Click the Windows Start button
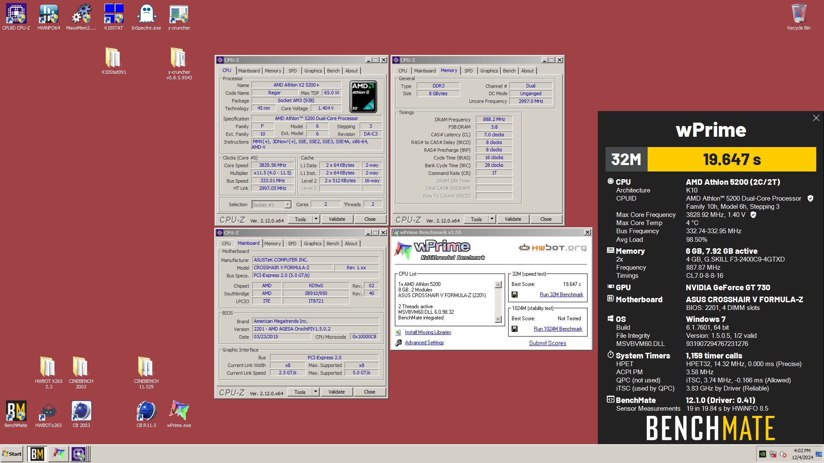This screenshot has height=463, width=824. (12, 454)
